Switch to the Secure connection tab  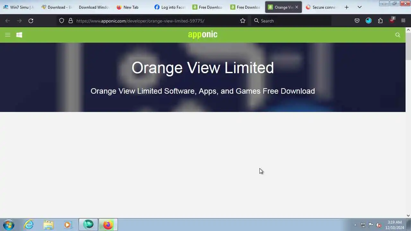click(x=320, y=7)
